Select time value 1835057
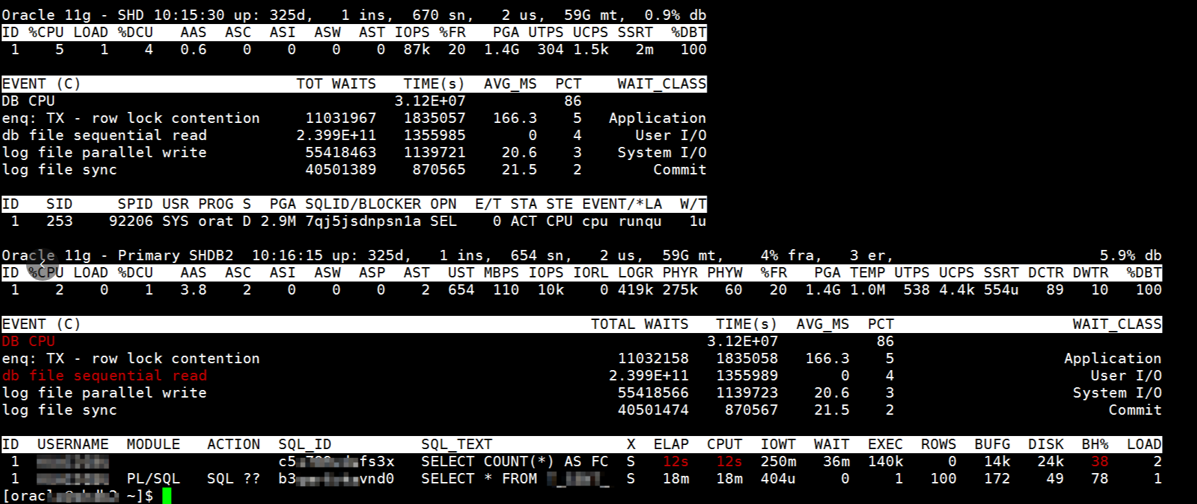1197x504 pixels. pyautogui.click(x=435, y=118)
